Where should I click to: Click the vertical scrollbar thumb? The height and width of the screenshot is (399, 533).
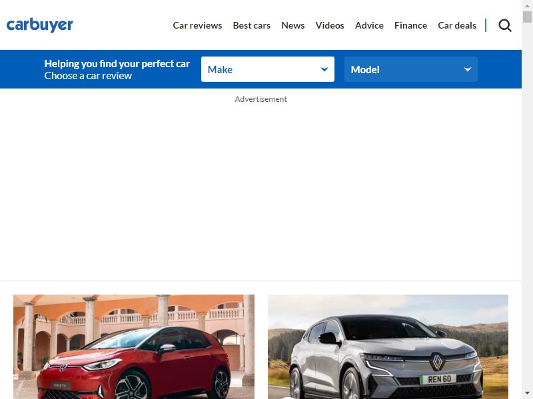527,17
